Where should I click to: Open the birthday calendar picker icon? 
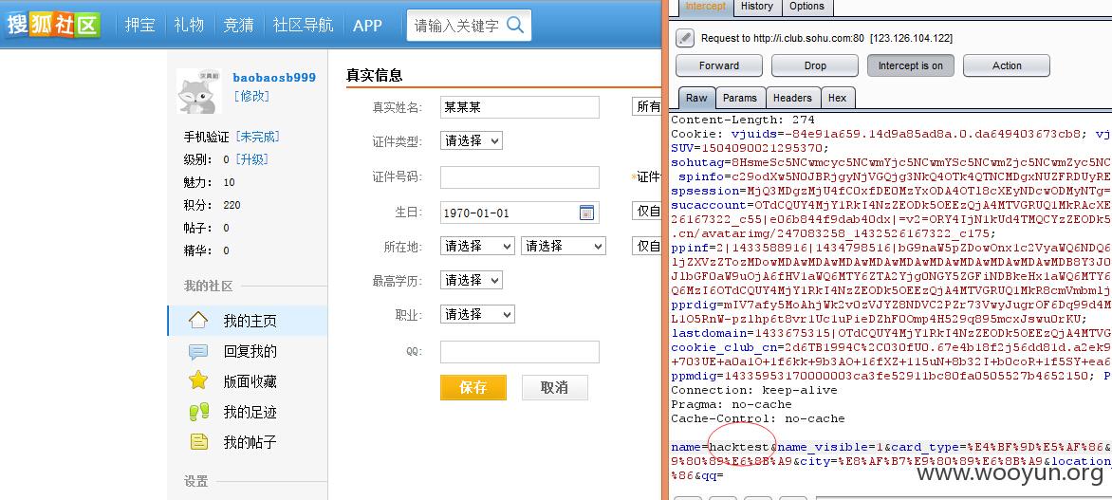coord(586,213)
